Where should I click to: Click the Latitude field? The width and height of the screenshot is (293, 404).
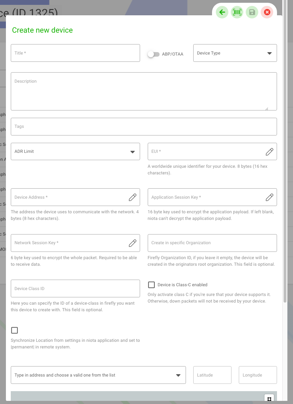(x=212, y=375)
